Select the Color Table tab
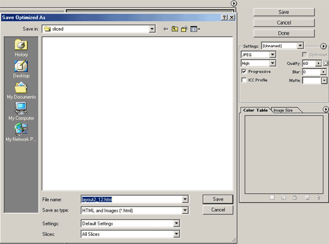329x244 pixels. 256,110
